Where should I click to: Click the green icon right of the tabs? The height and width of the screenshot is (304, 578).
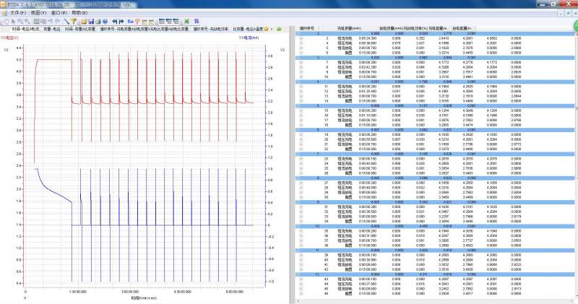pos(279,29)
